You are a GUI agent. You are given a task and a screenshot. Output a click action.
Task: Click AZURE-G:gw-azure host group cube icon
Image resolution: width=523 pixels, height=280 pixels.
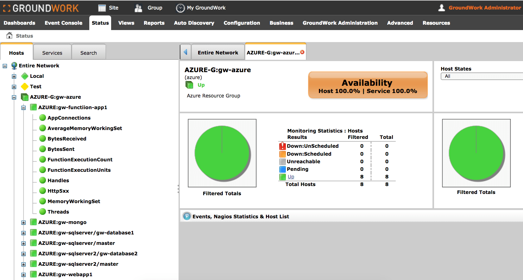pos(25,97)
